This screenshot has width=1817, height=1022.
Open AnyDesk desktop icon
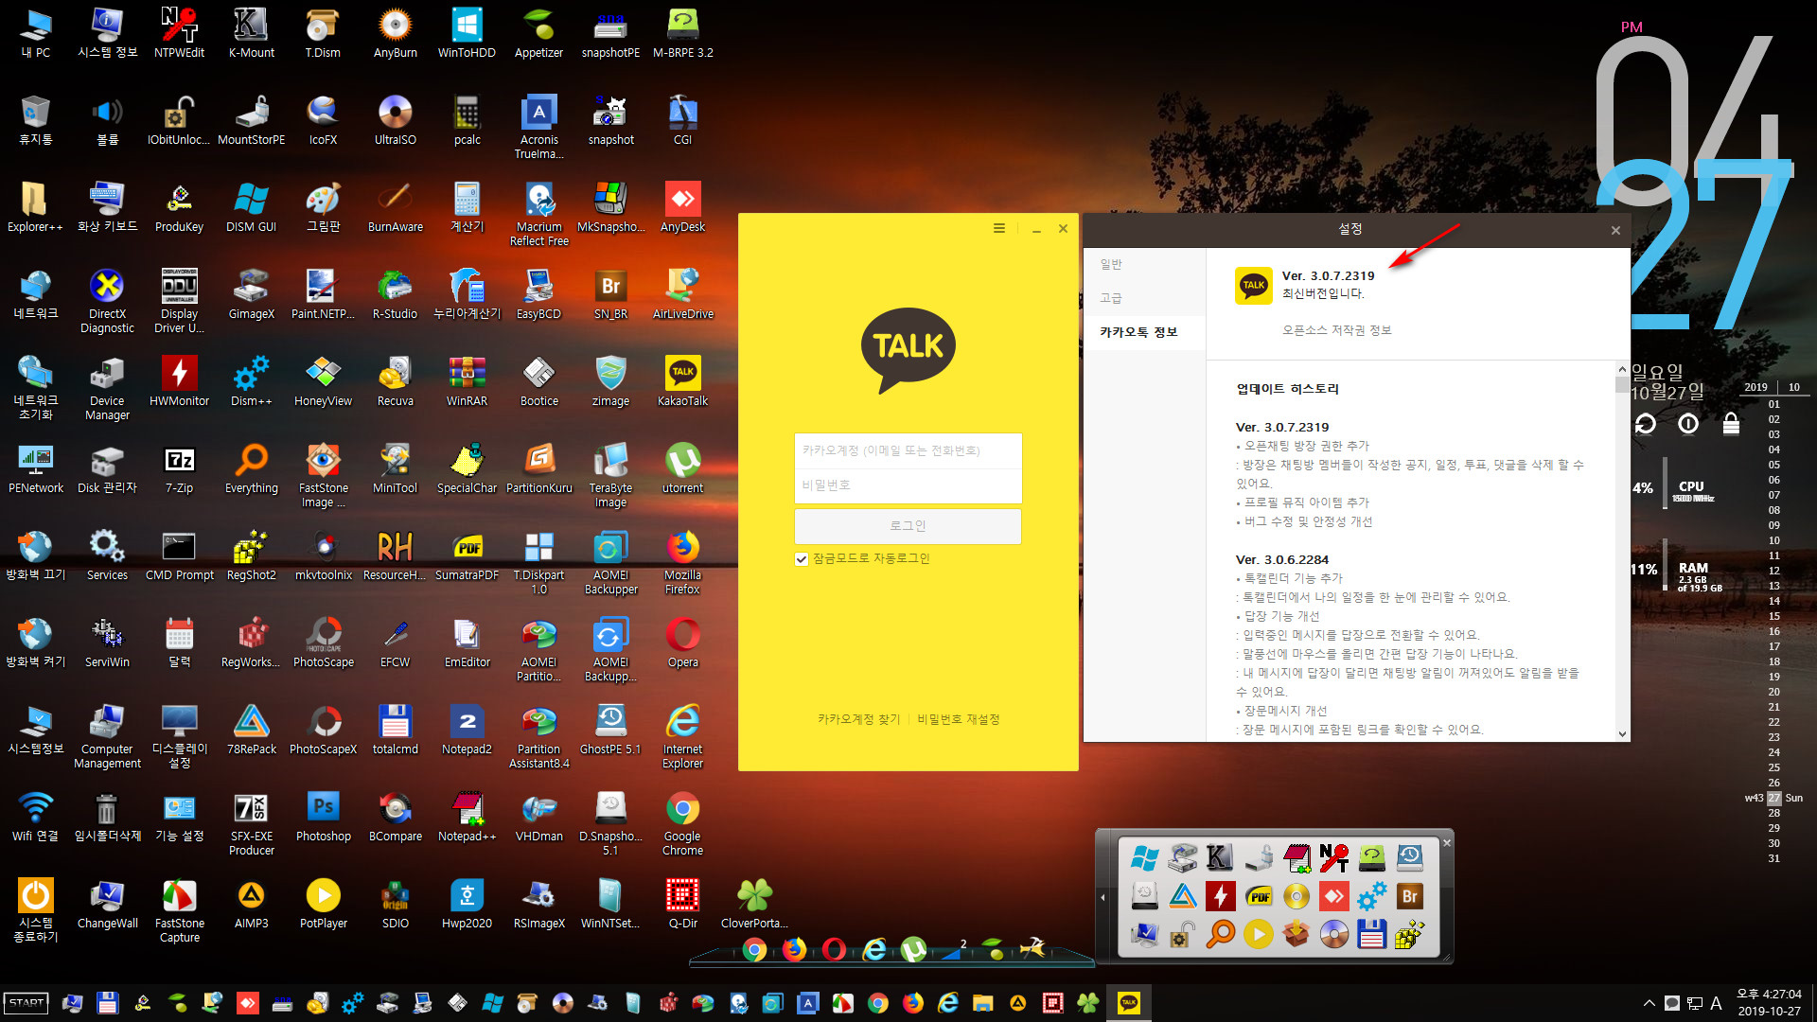point(682,206)
